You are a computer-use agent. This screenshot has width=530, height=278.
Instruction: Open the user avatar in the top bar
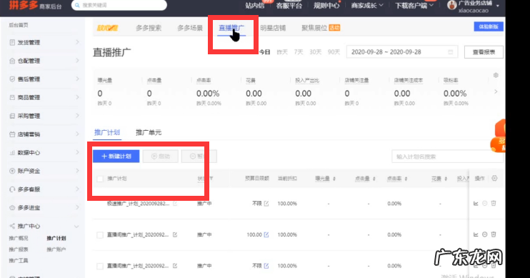(x=451, y=5)
